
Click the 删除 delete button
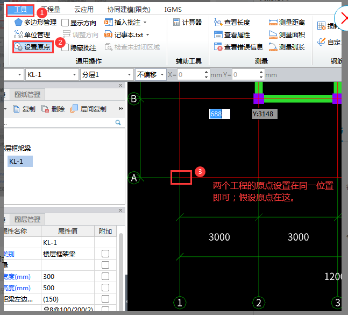(53, 109)
